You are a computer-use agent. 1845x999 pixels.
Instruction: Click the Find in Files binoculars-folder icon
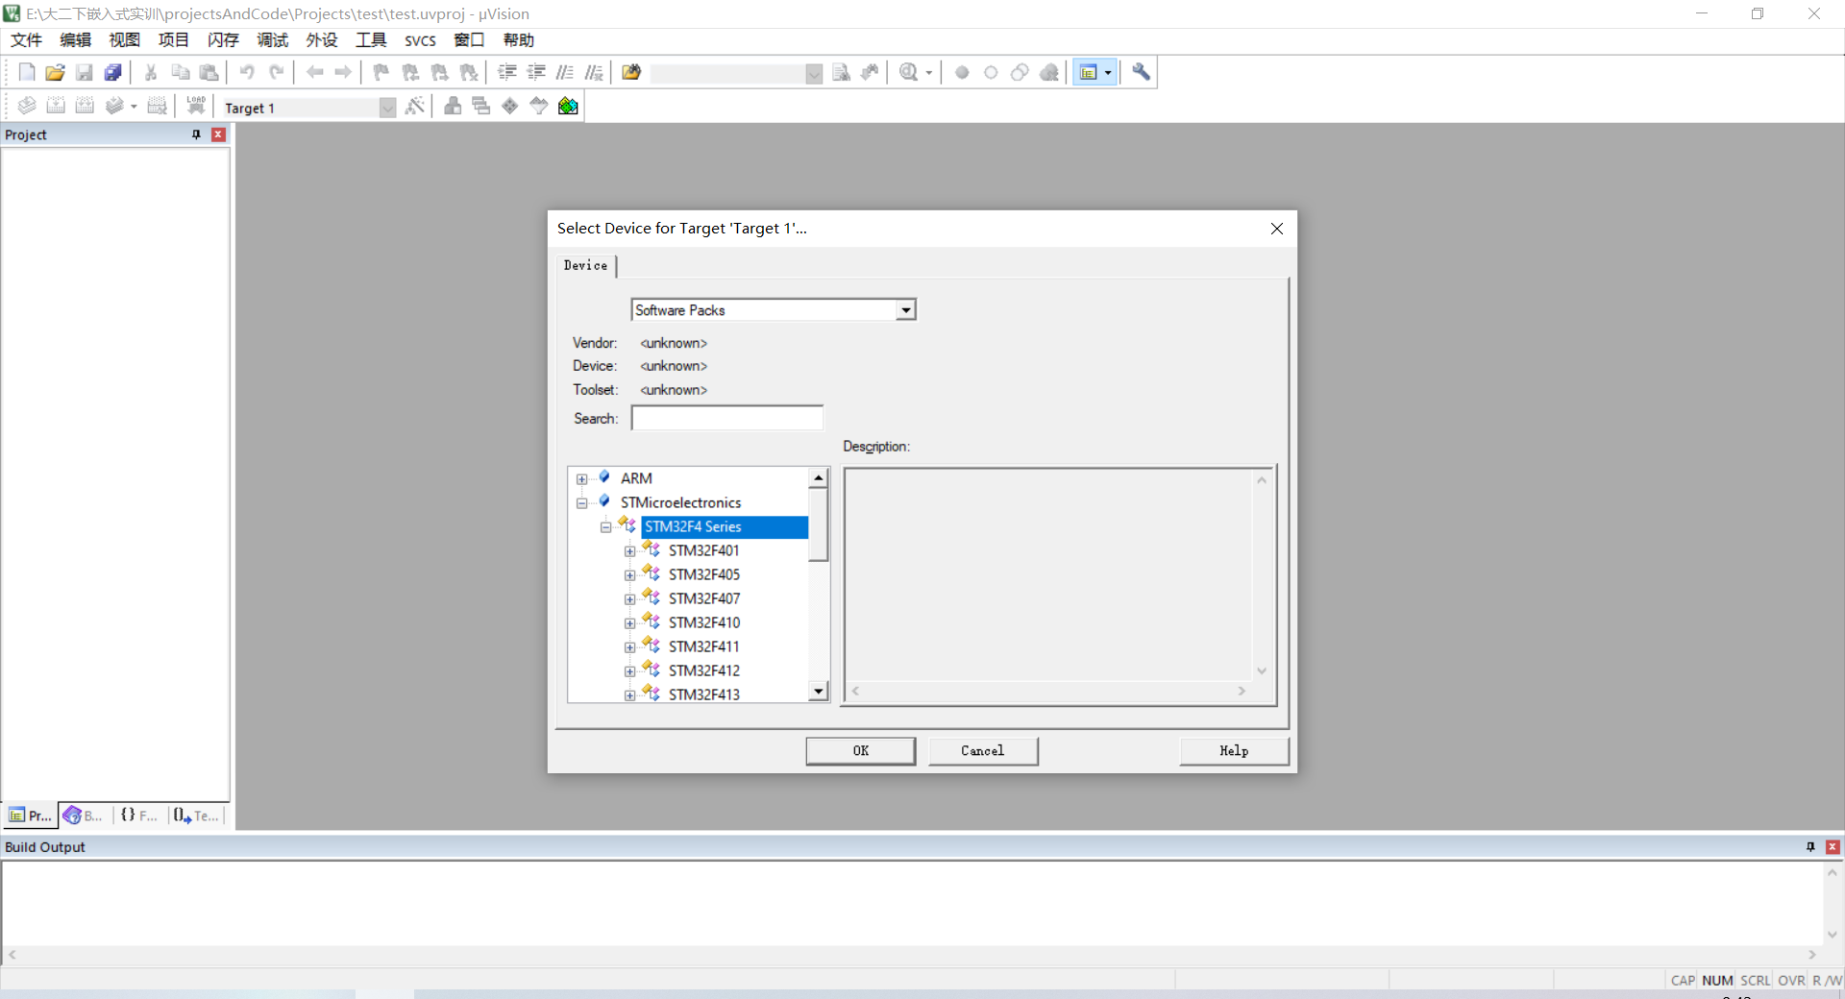click(x=631, y=72)
